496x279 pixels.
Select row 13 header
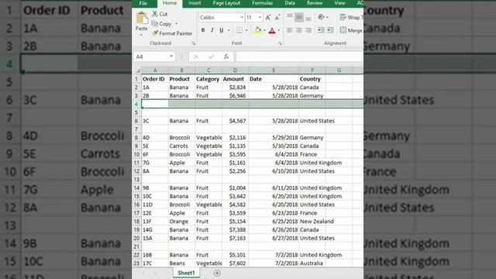click(136, 179)
